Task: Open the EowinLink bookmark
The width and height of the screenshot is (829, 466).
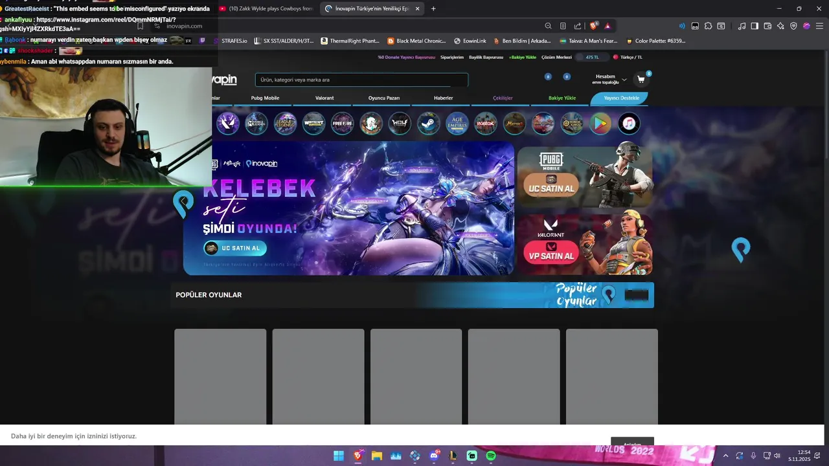Action: coord(470,41)
